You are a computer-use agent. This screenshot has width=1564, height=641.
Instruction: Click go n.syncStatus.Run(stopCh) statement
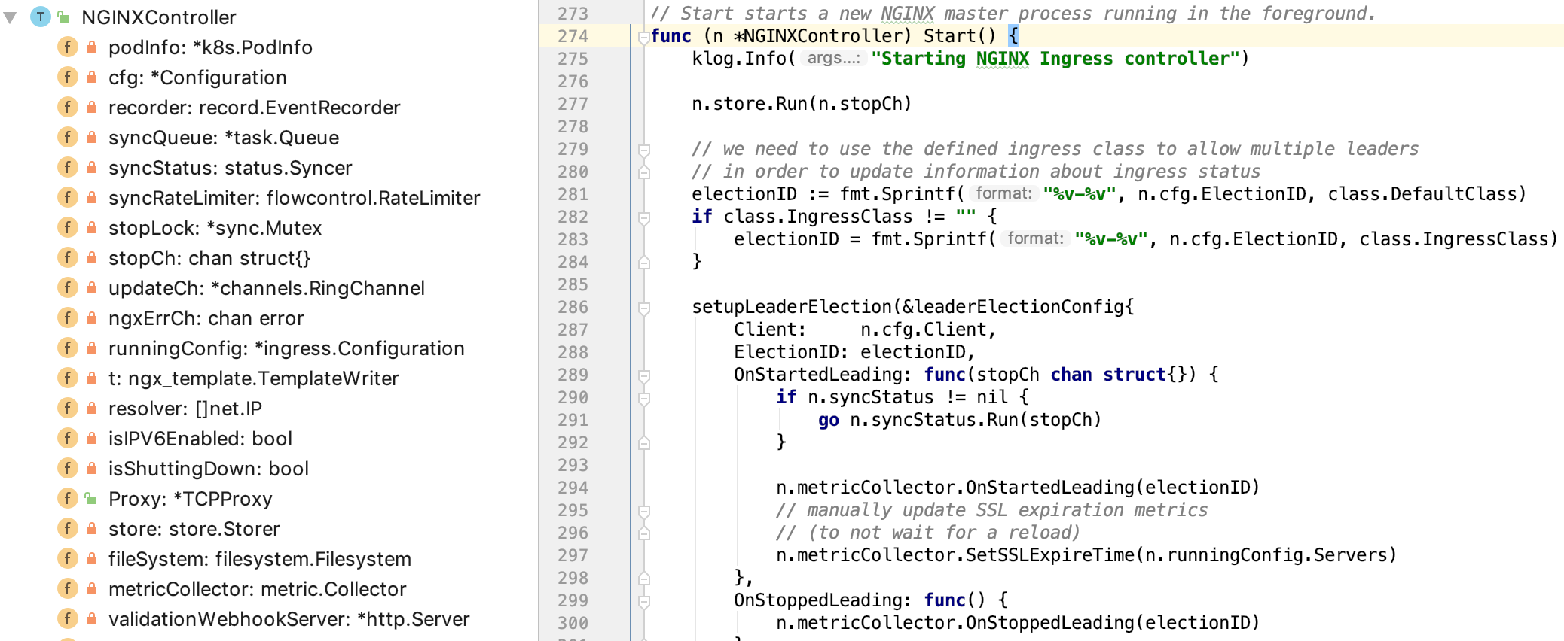[960, 420]
